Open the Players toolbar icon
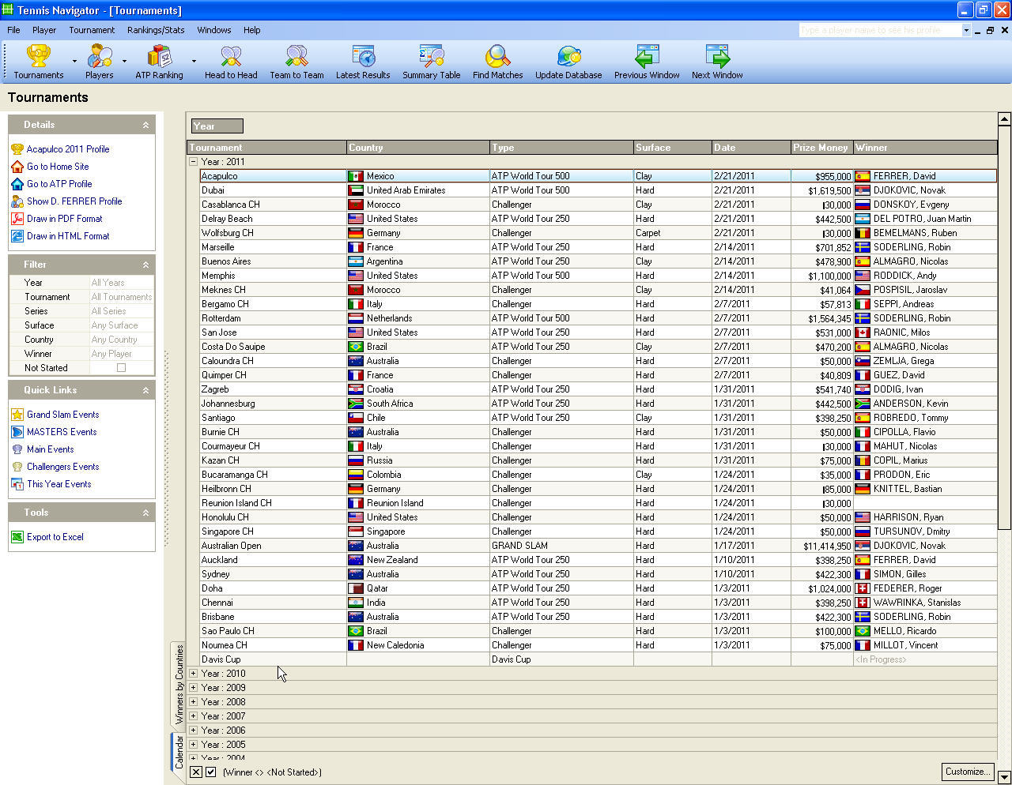This screenshot has height=785, width=1012. pyautogui.click(x=100, y=62)
